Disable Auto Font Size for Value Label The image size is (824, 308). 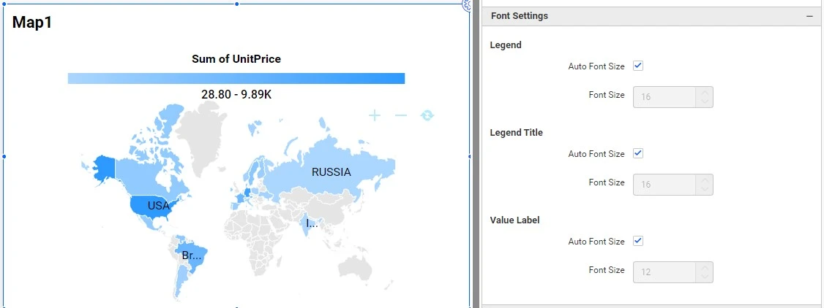(638, 241)
